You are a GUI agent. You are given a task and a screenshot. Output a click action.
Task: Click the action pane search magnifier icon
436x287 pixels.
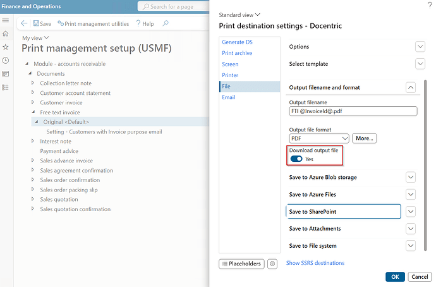coord(166,23)
